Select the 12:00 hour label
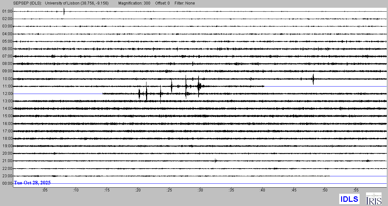The image size is (388, 206). [x=7, y=94]
